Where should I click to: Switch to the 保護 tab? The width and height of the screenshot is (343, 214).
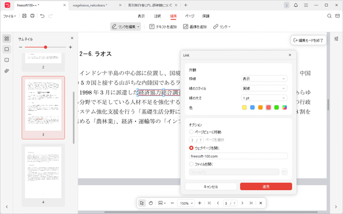[x=206, y=16]
